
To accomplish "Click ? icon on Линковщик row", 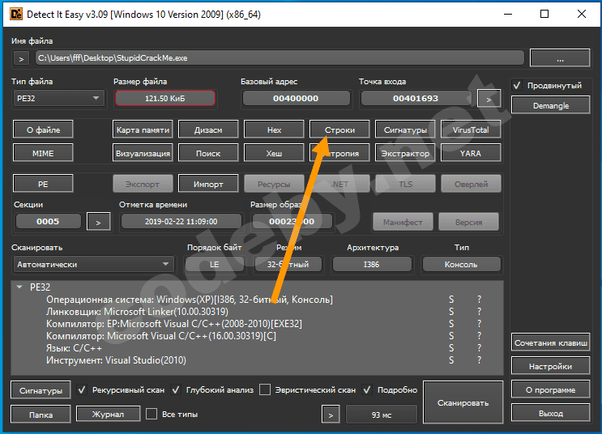I will click(479, 312).
